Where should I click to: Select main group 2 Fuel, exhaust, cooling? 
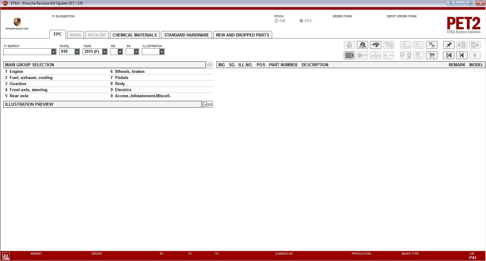pyautogui.click(x=56, y=78)
